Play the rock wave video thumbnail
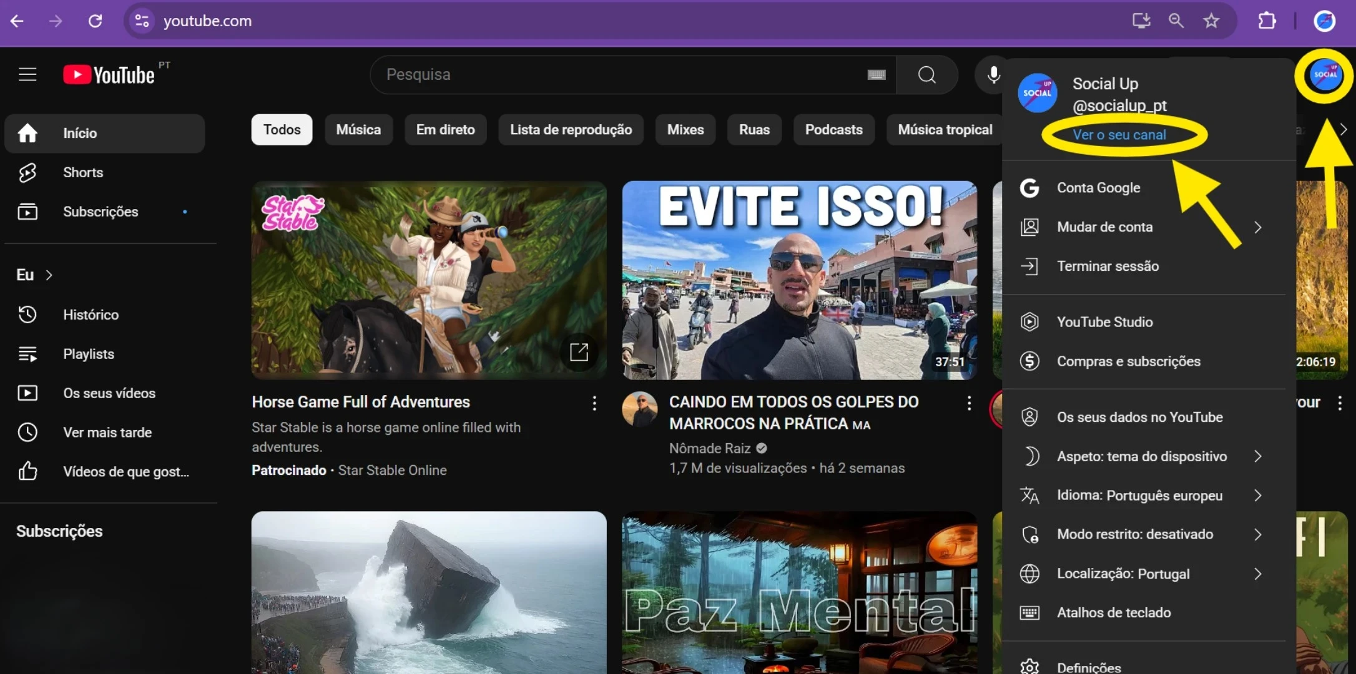This screenshot has width=1356, height=674. [x=429, y=593]
